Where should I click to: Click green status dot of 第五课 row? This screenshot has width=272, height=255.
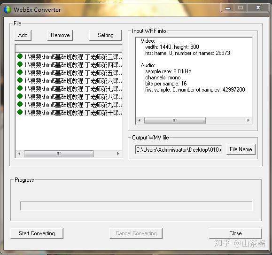pyautogui.click(x=20, y=72)
